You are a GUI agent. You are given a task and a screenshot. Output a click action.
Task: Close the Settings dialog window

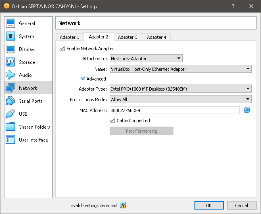click(x=251, y=6)
